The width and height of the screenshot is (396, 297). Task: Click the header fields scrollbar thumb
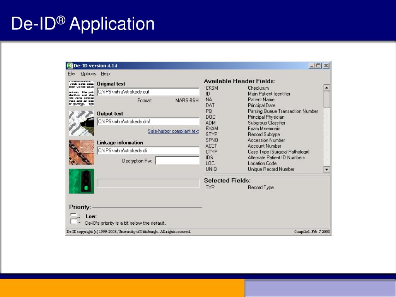coord(326,99)
